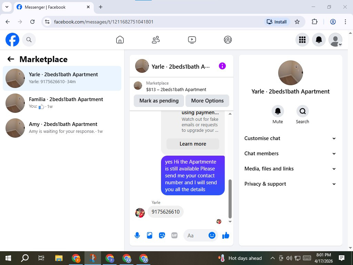This screenshot has height=265, width=353.
Task: Attach a photo with the image icon
Action: tap(150, 235)
